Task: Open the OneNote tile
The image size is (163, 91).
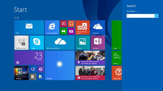Action: (98, 43)
